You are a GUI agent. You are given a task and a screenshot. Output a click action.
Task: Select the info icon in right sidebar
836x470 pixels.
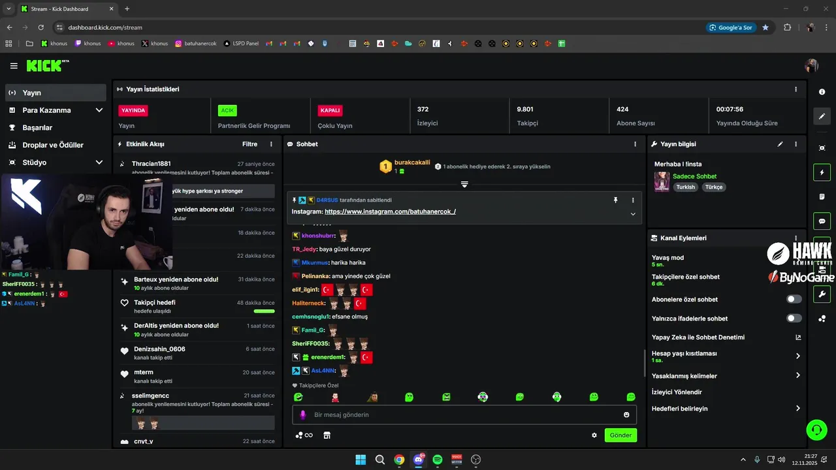[822, 92]
